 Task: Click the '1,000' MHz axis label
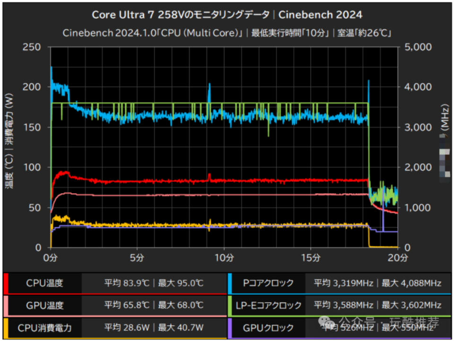coord(418,208)
